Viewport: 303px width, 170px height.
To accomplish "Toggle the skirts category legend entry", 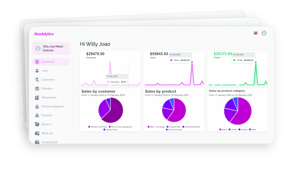I will tap(253, 130).
